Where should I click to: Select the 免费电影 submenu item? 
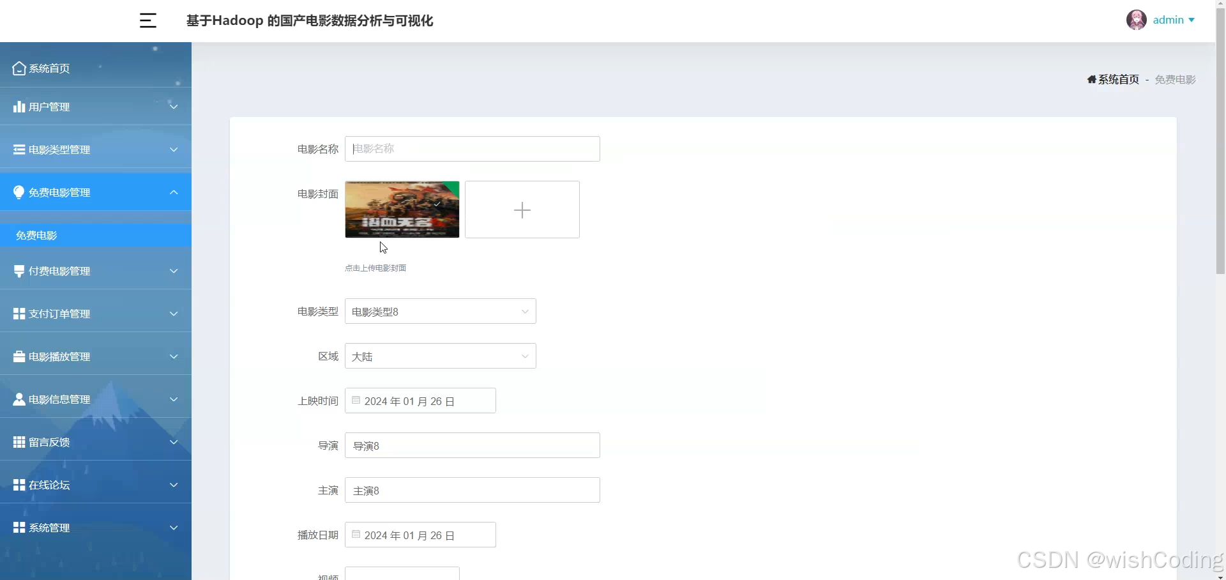[x=36, y=235]
